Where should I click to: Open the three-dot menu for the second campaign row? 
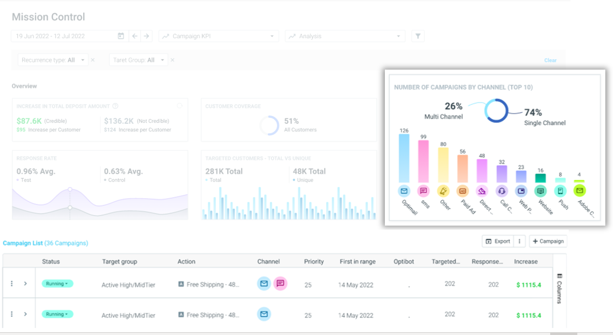pos(12,314)
